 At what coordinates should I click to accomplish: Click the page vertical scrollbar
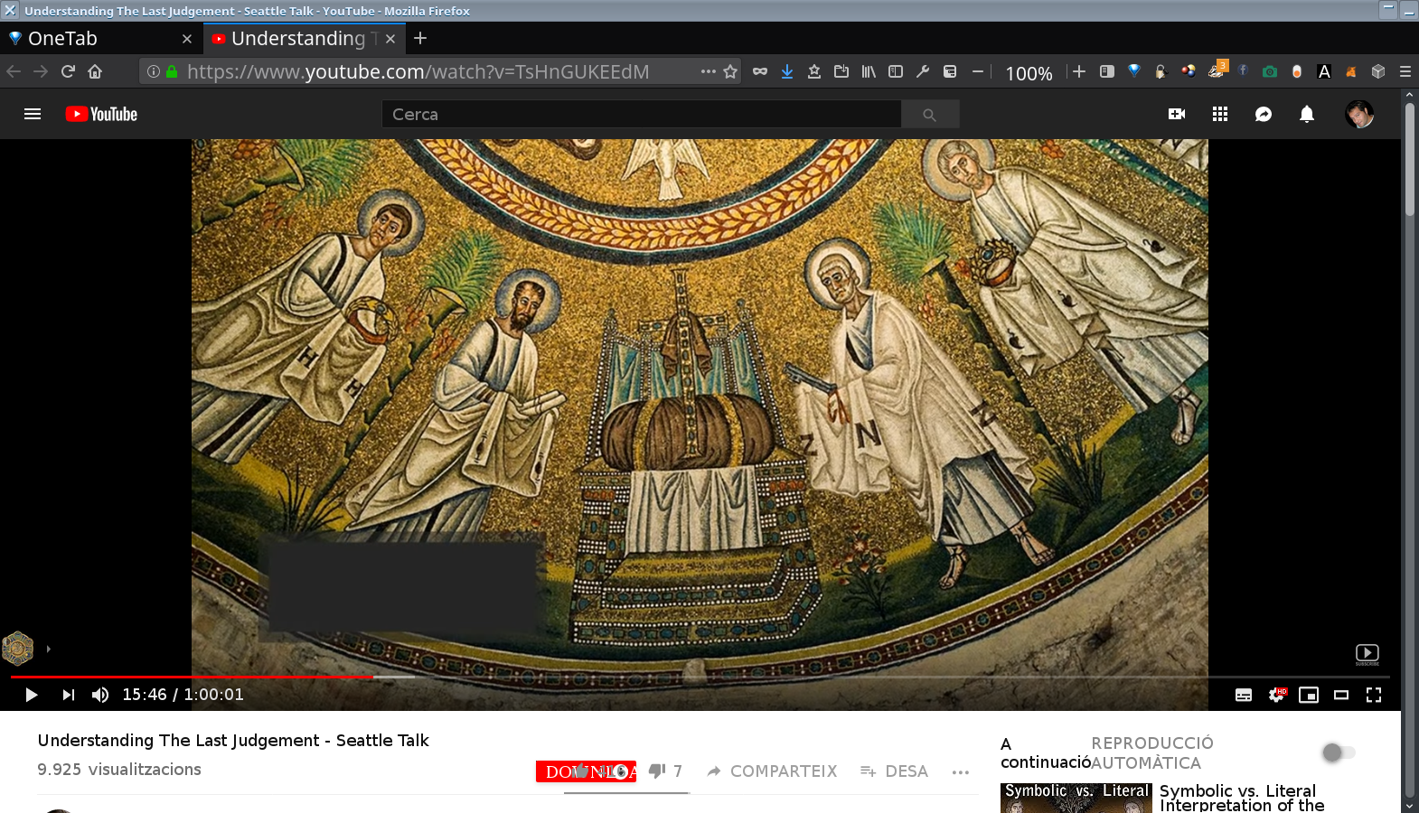[x=1410, y=158]
